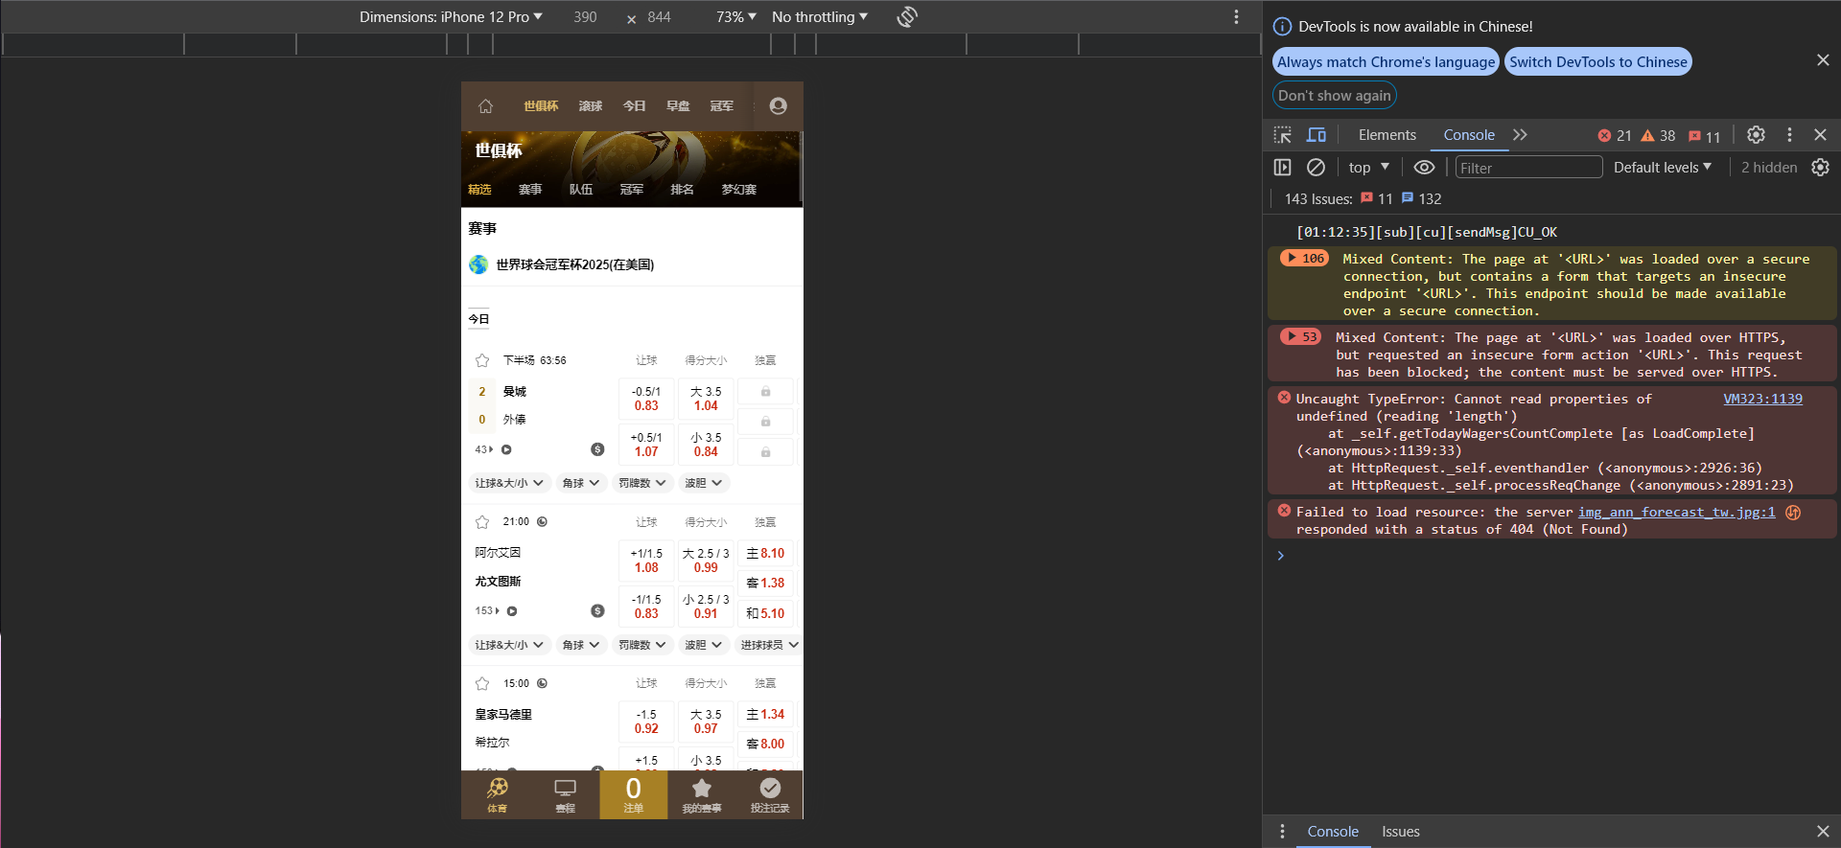
Task: Select the 滚球 tab in app header
Action: click(x=591, y=106)
